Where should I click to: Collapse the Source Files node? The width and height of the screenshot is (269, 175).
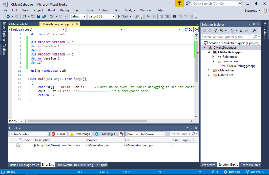213,61
